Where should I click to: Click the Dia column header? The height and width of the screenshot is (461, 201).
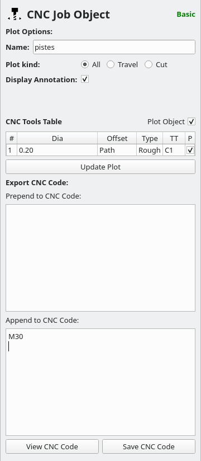click(57, 138)
